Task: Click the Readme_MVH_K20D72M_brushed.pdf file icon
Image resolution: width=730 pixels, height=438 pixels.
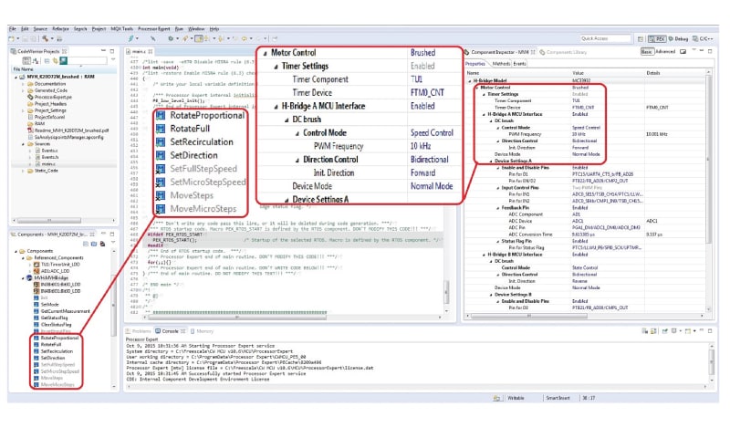Action: click(29, 130)
